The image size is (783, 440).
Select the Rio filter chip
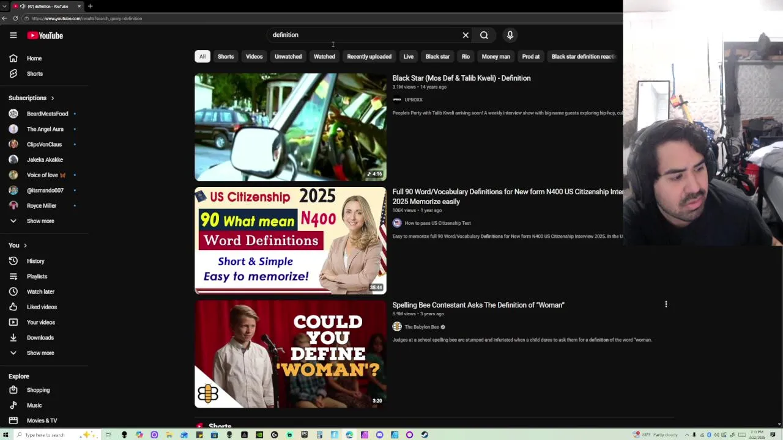(x=466, y=56)
